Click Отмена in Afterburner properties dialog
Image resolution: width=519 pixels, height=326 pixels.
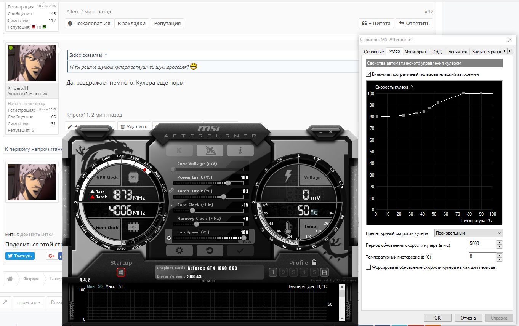click(x=468, y=318)
